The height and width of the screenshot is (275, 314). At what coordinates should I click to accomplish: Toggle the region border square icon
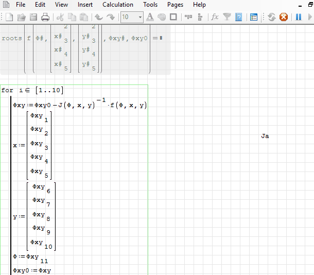173,17
